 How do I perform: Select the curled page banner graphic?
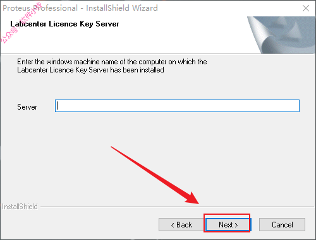point(281,35)
